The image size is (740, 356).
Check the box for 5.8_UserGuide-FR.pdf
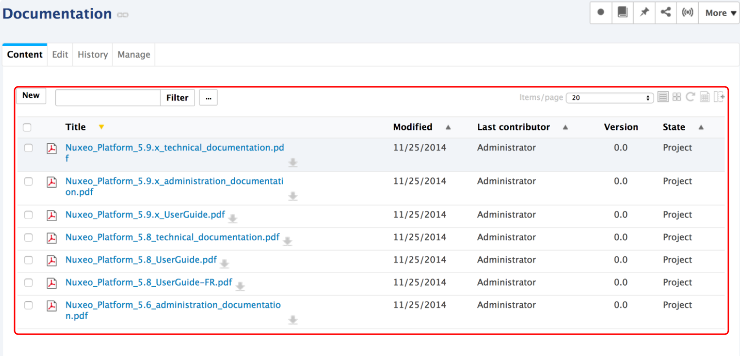point(29,283)
